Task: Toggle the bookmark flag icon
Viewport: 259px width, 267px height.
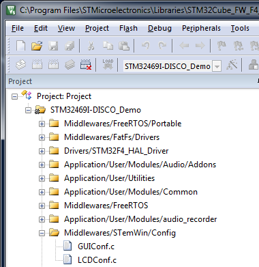Action: pos(222,46)
